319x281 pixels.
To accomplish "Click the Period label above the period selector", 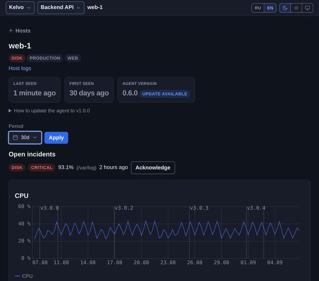I will click(x=16, y=126).
